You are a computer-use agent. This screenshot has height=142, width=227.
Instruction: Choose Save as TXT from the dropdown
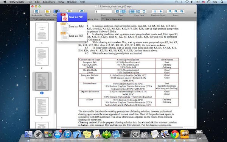coord(72,36)
